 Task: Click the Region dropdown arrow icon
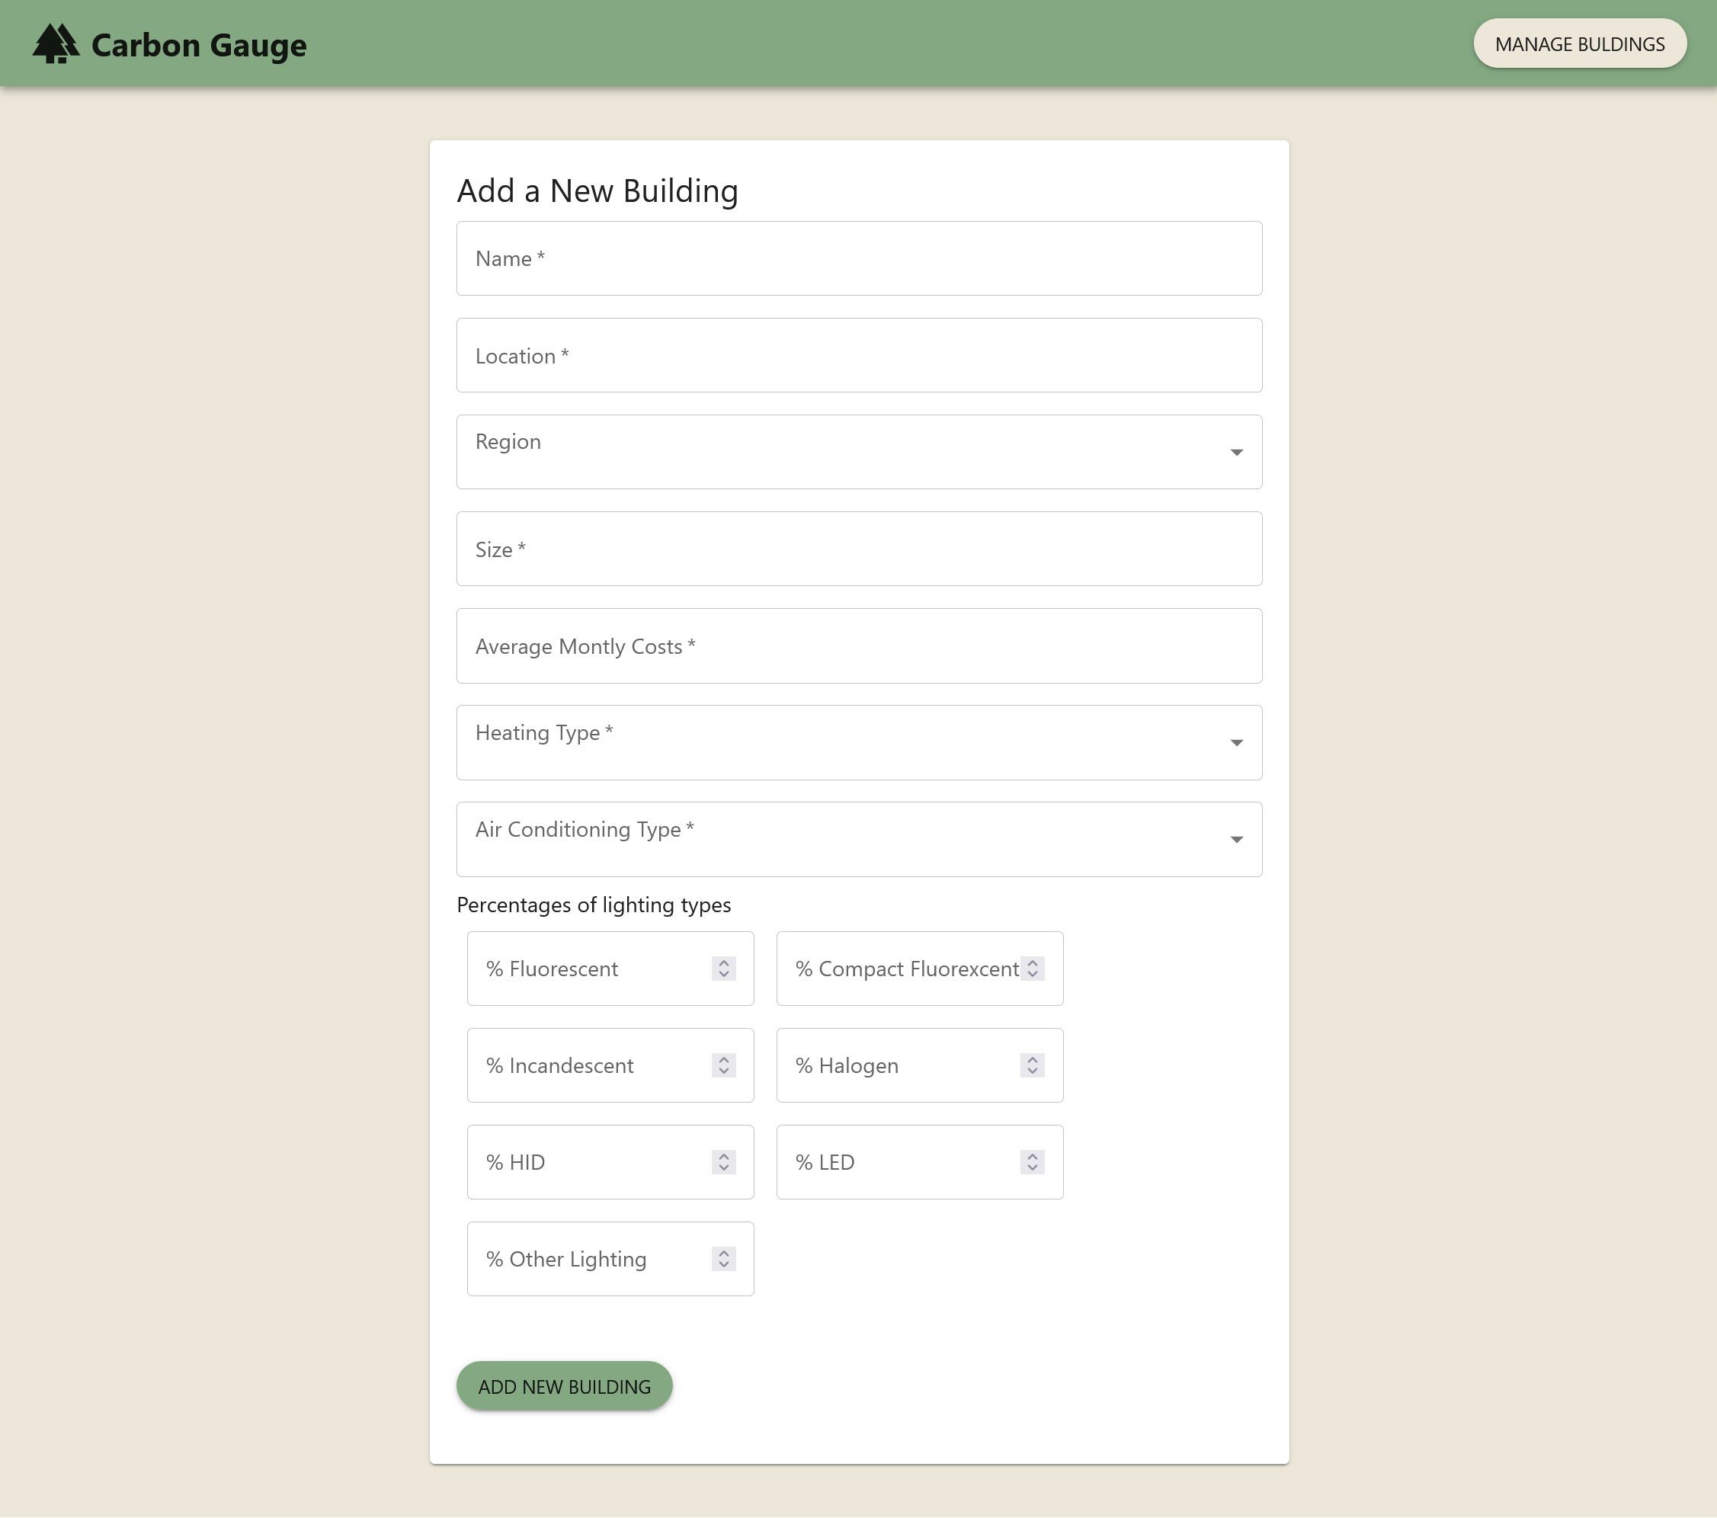tap(1235, 453)
